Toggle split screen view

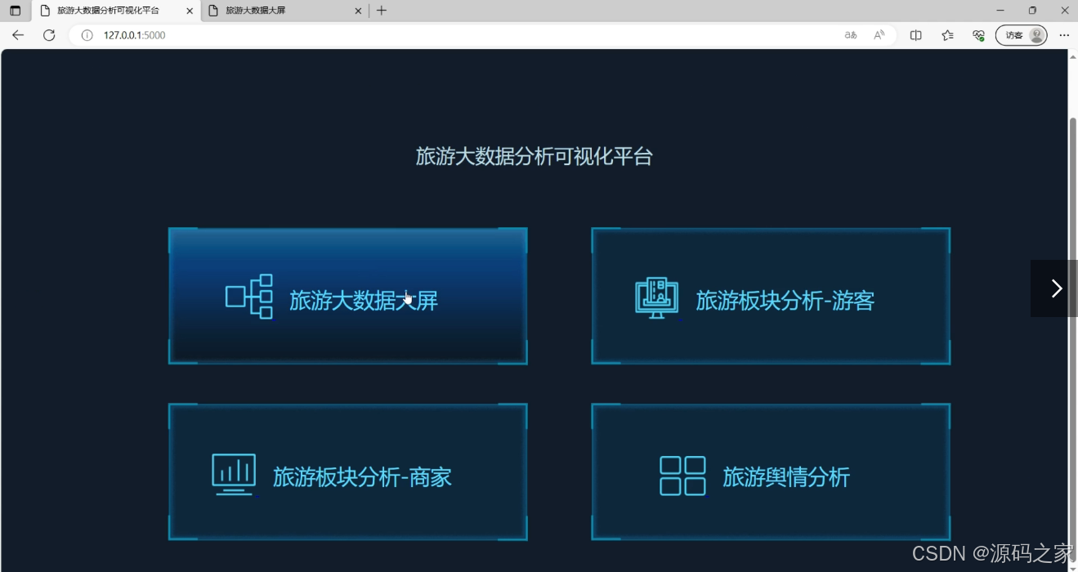point(916,35)
